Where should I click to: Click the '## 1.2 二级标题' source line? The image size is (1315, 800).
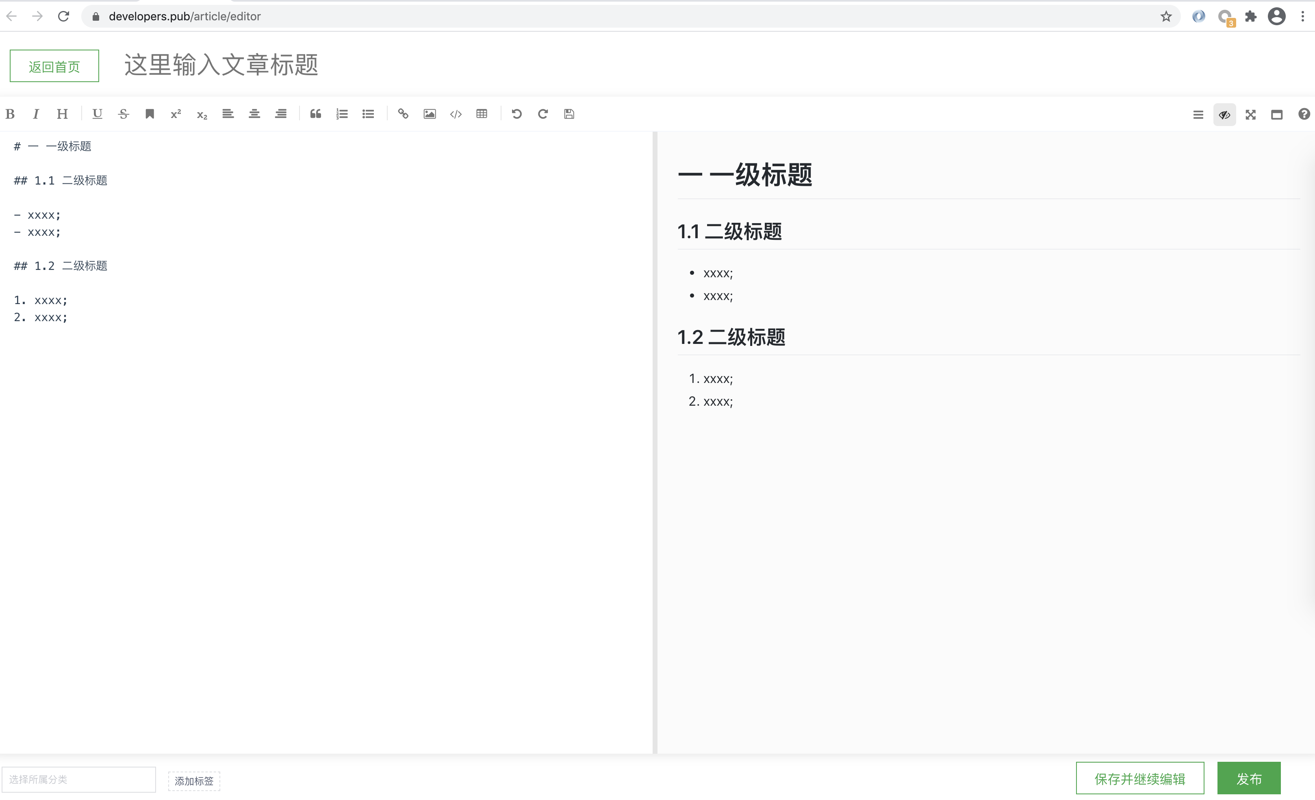pyautogui.click(x=60, y=266)
